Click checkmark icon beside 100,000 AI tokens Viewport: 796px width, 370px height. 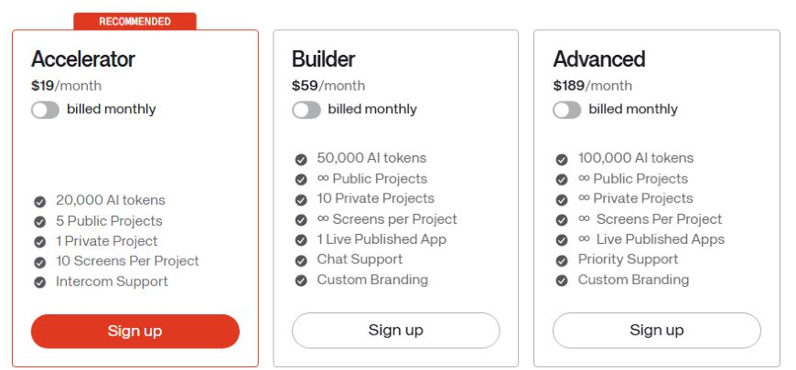click(x=562, y=160)
